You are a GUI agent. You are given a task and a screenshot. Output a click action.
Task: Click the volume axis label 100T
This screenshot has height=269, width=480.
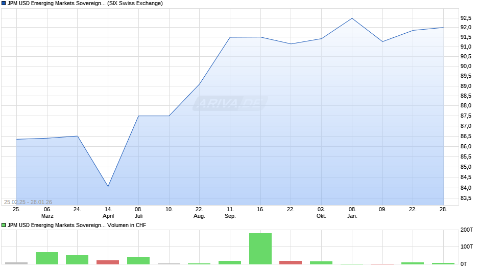pyautogui.click(x=467, y=246)
